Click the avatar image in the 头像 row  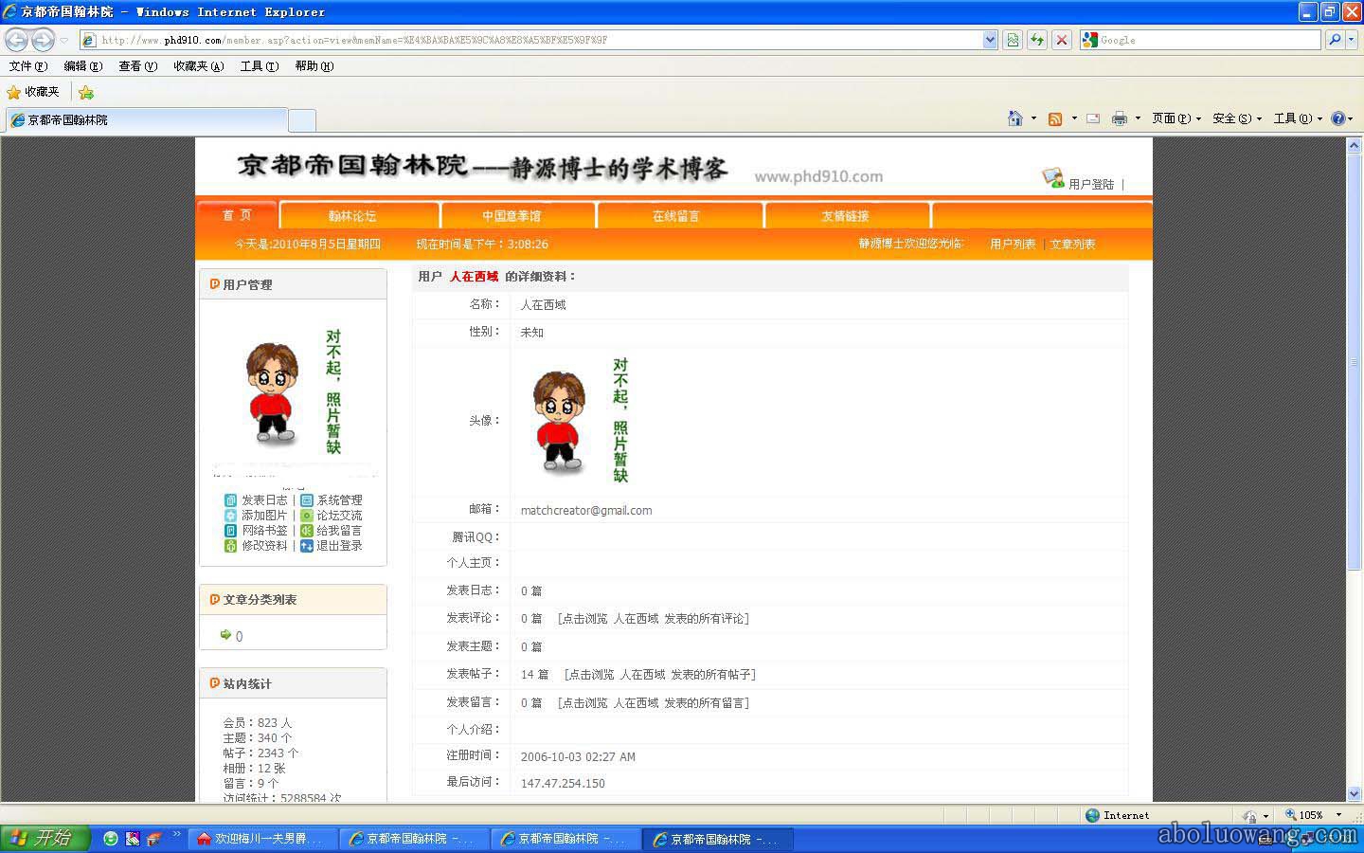[580, 421]
